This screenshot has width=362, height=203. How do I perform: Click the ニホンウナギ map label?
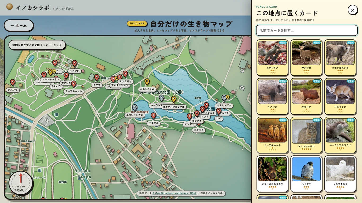click(147, 89)
